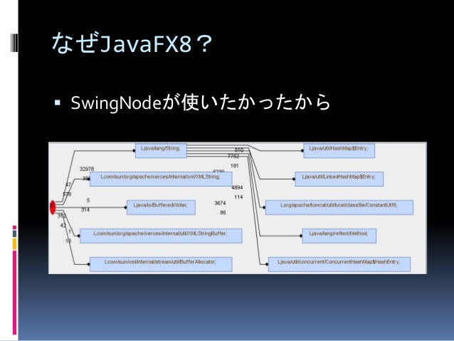Select the XMLString; graph node
The image size is (454, 341).
(161, 179)
